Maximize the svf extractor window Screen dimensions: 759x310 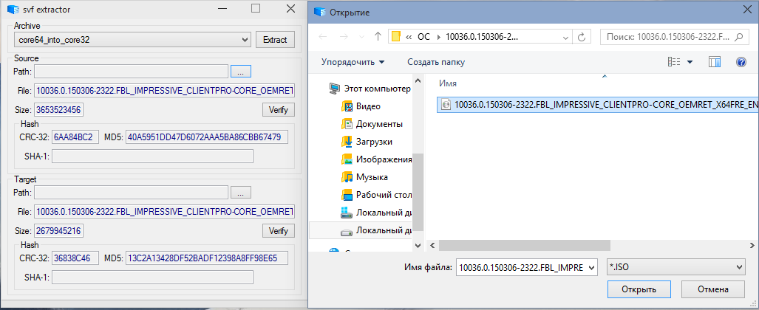[256, 8]
